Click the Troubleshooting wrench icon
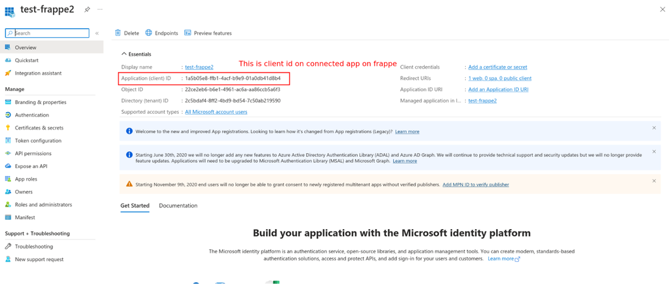Image resolution: width=671 pixels, height=284 pixels. (8, 247)
